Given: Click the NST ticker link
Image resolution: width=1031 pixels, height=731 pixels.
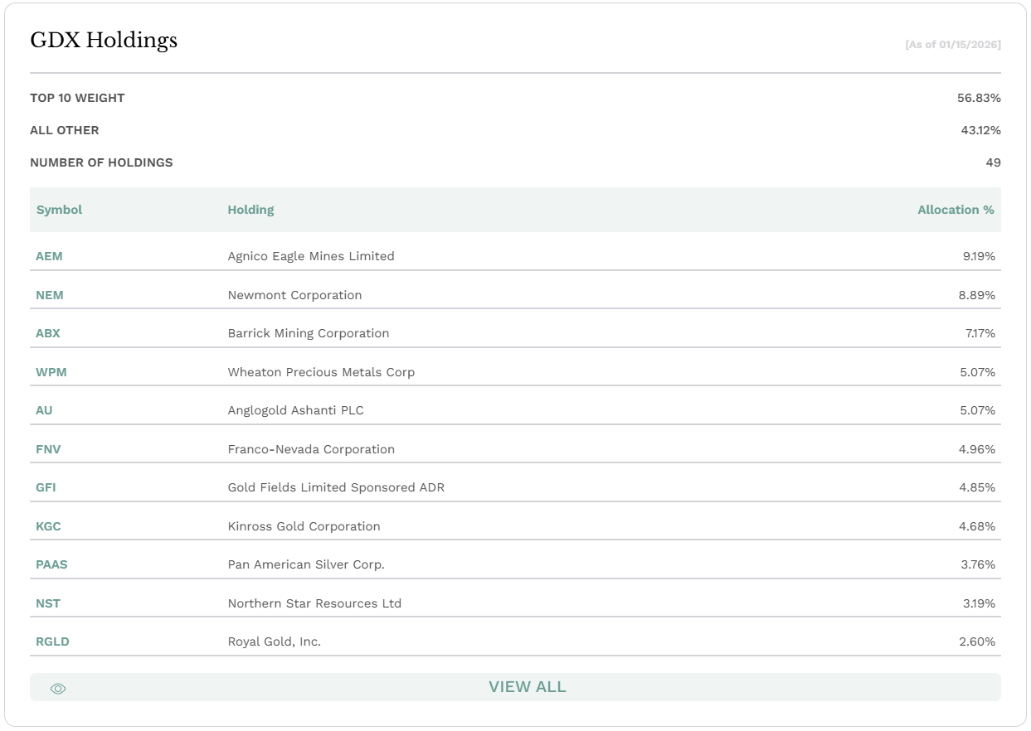Looking at the screenshot, I should [48, 603].
